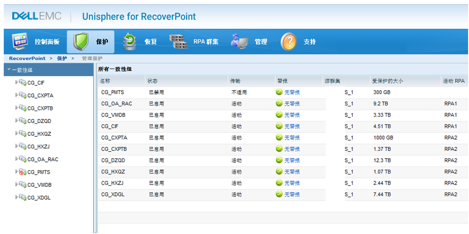The height and width of the screenshot is (234, 469).
Task: Click the CG_DZQD group icon in tree
Action: click(x=23, y=121)
